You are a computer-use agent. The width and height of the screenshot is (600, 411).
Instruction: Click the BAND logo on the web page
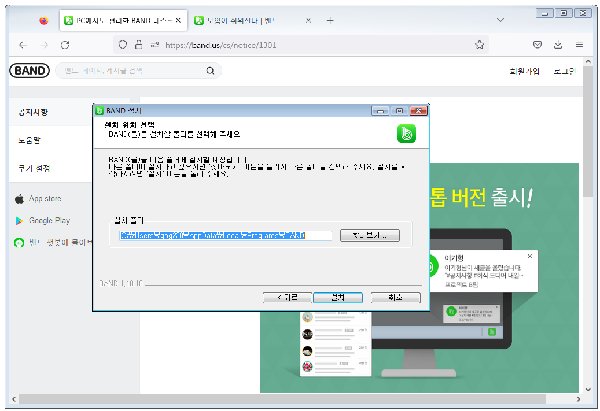30,71
